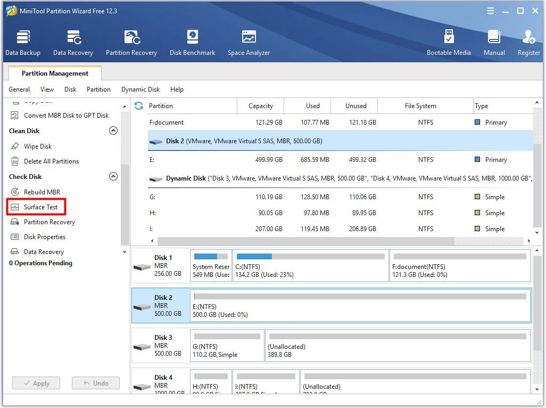546x408 pixels.
Task: Select Disk 4 drive icon in disk map
Action: [x=142, y=387]
